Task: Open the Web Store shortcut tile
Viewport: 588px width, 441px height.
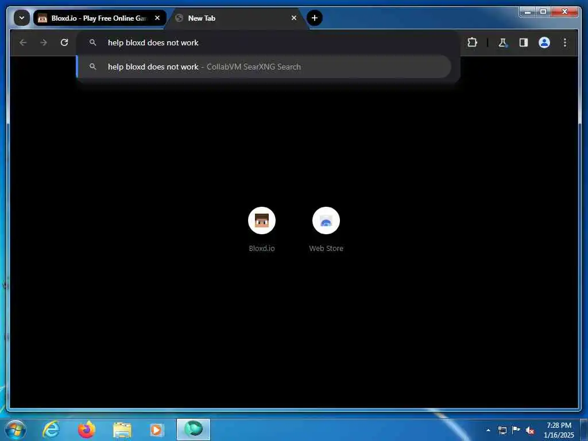Action: click(x=326, y=230)
